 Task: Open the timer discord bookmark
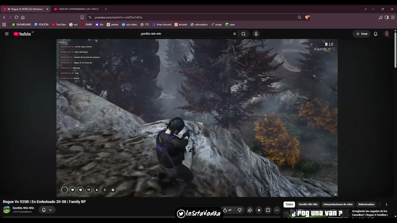click(162, 24)
